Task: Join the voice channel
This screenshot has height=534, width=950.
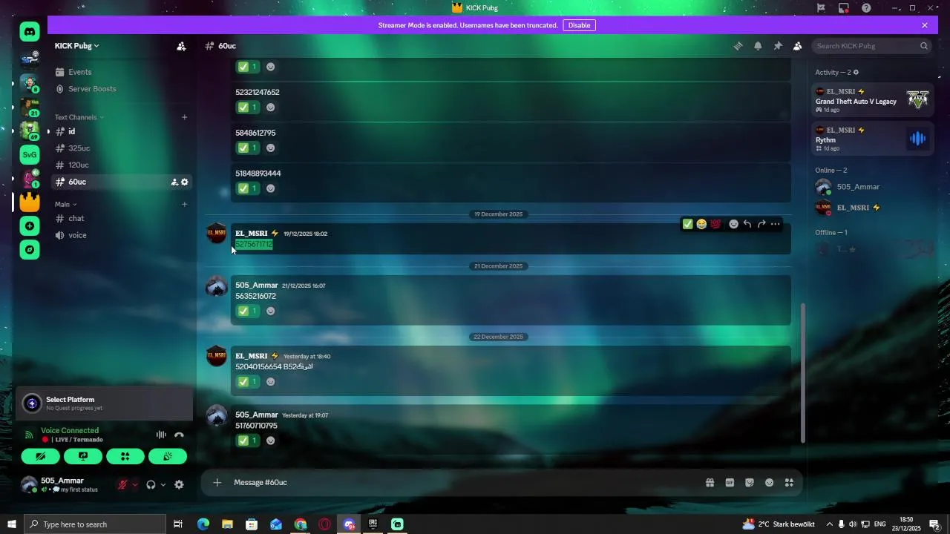Action: (122, 235)
